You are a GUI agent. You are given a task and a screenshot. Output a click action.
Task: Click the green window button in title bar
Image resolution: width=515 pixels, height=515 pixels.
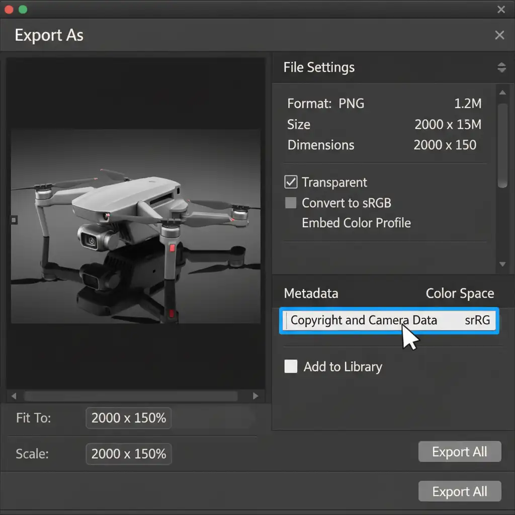click(x=23, y=9)
